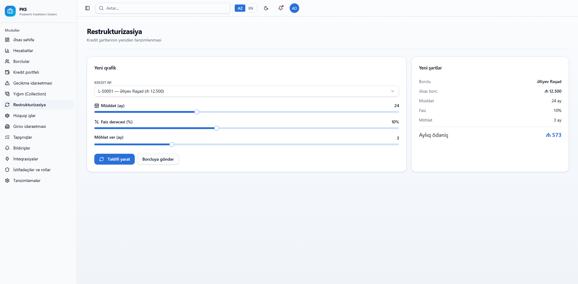Click the İstifadəçilər və rollar shield icon
This screenshot has width=578, height=284.
pos(7,170)
